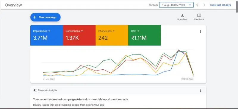Click Show last 30 days link
The height and width of the screenshot is (109, 238).
220,5
